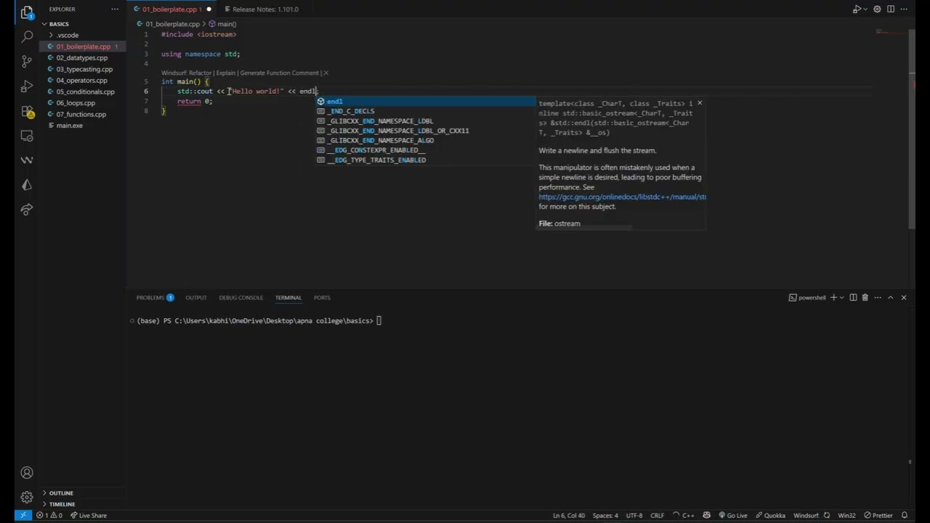Open terminal panel more actions ellipsis

coord(878,297)
